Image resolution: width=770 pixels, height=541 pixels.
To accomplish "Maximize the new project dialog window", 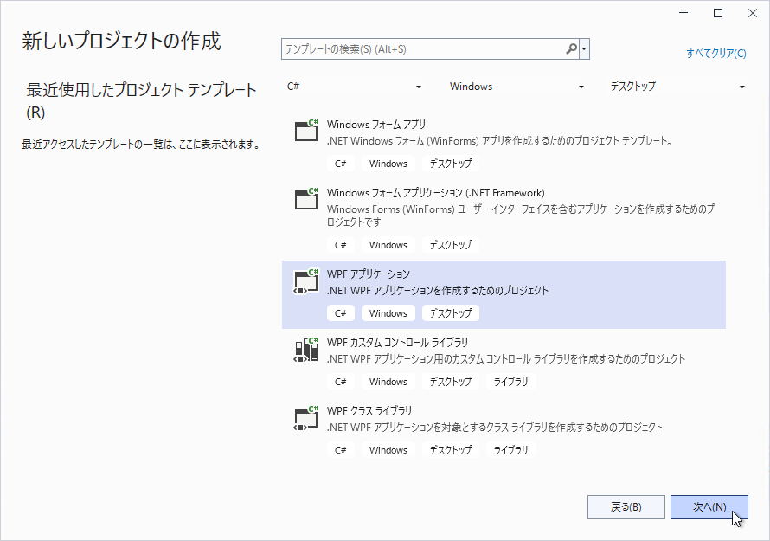I will tap(718, 13).
